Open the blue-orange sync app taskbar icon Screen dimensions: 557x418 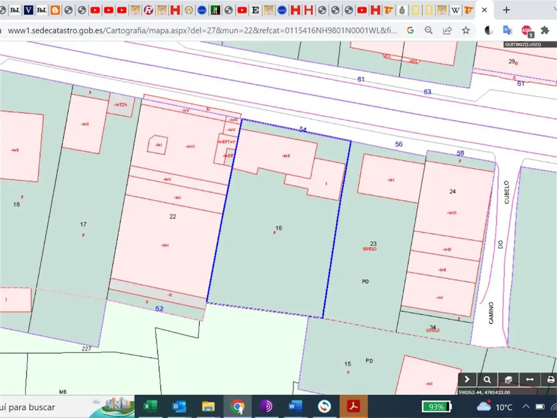[x=324, y=406]
